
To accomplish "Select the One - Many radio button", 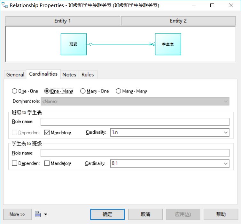I will point(47,91).
